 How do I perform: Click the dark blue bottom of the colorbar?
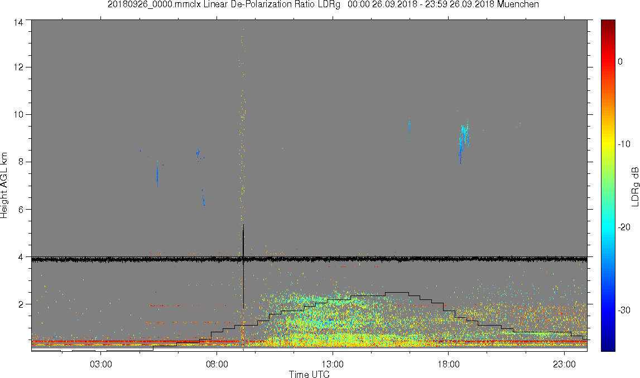(x=608, y=347)
